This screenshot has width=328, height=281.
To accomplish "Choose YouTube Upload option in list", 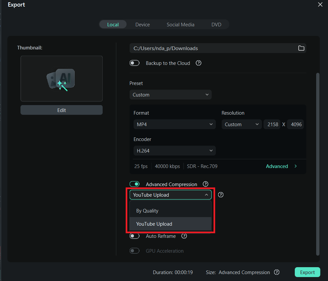I will click(x=170, y=224).
